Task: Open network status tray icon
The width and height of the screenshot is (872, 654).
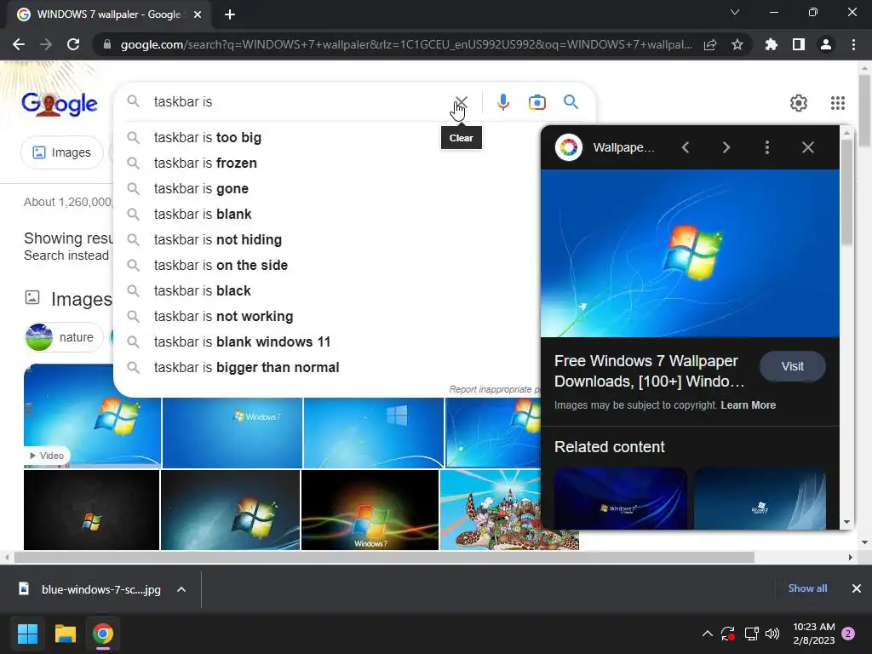Action: click(751, 634)
